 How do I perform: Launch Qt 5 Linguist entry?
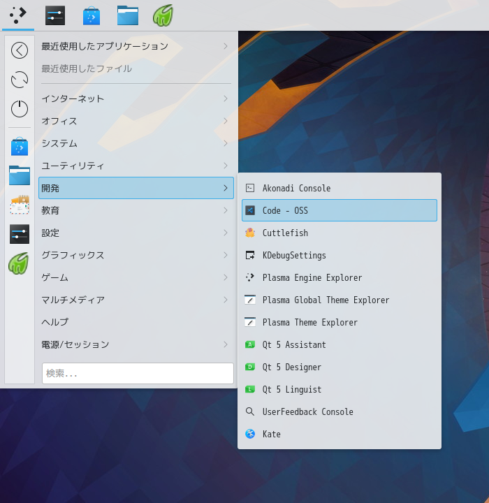[340, 389]
